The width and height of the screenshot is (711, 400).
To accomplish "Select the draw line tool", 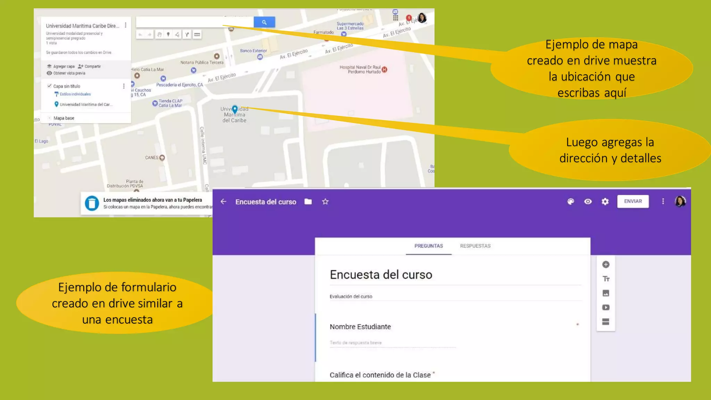I will (177, 34).
